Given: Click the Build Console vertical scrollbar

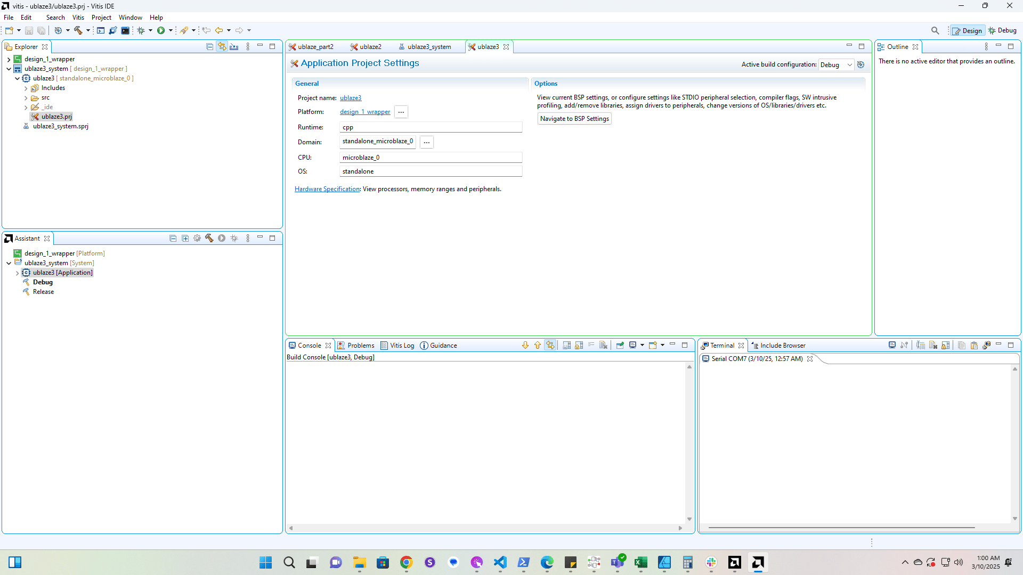Looking at the screenshot, I should coord(689,442).
